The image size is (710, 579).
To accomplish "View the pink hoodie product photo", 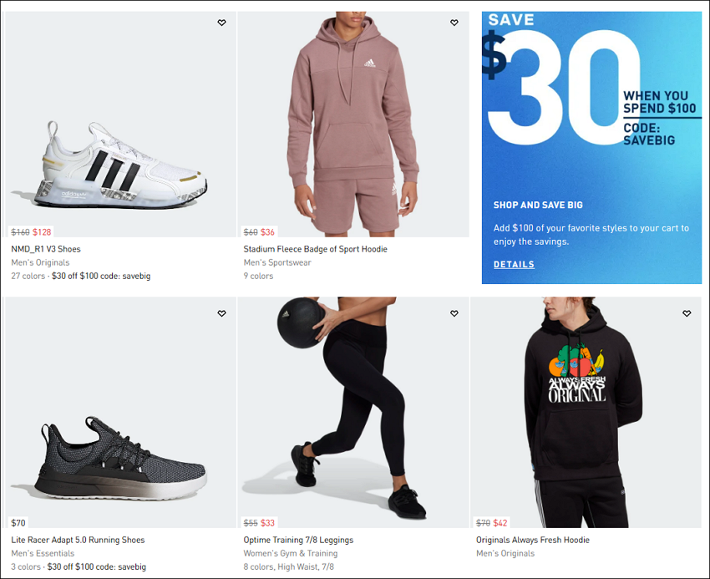I will pyautogui.click(x=353, y=124).
